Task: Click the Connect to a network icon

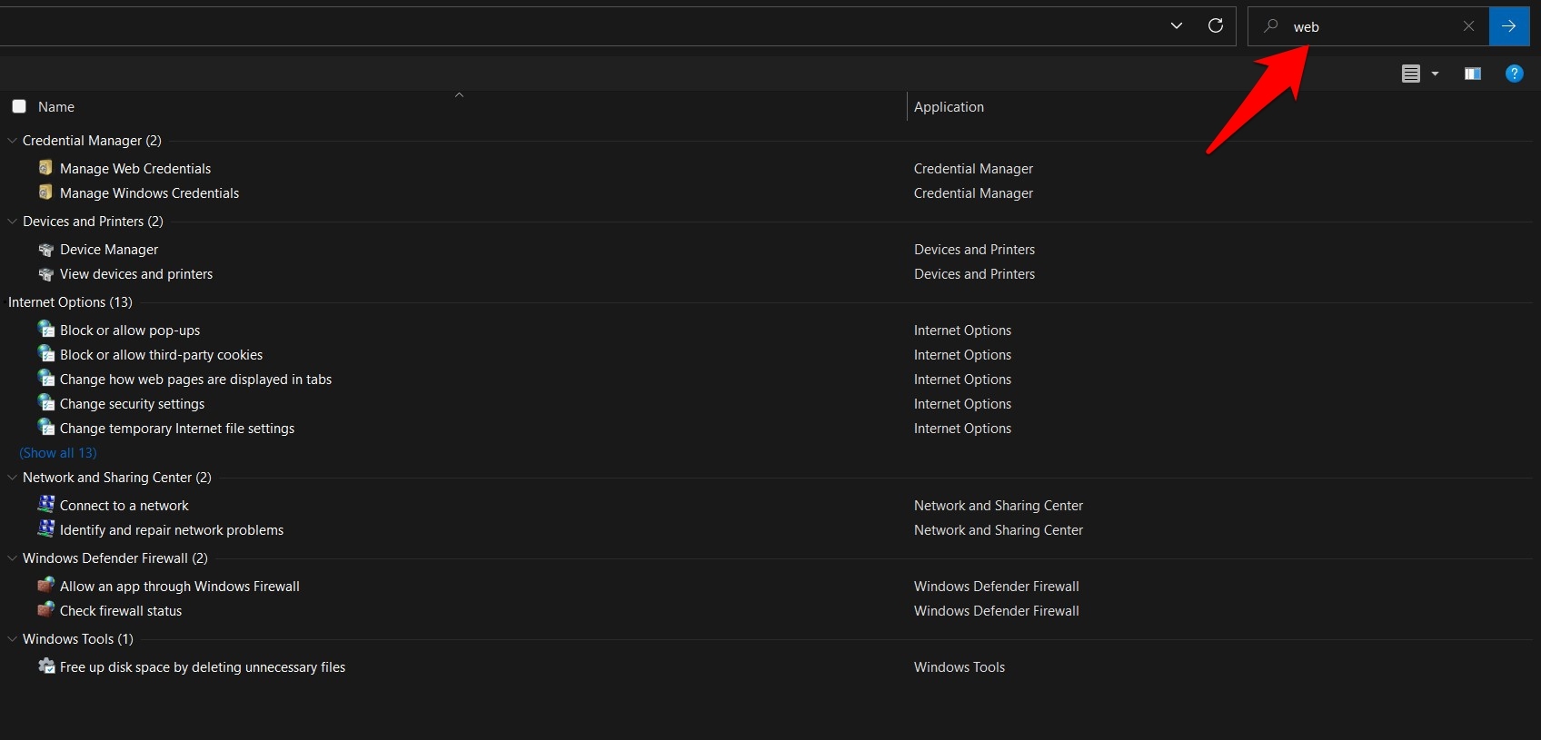Action: pyautogui.click(x=46, y=505)
